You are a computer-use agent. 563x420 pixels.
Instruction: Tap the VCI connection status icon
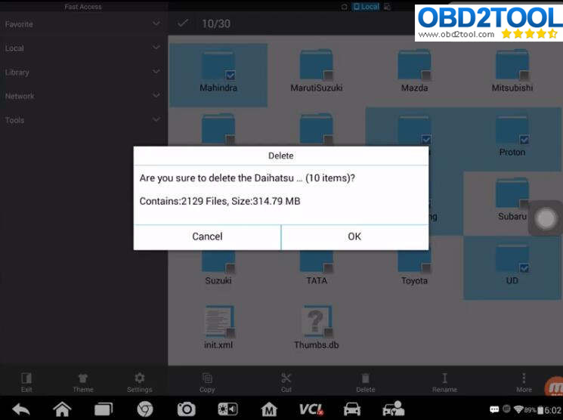coord(311,409)
